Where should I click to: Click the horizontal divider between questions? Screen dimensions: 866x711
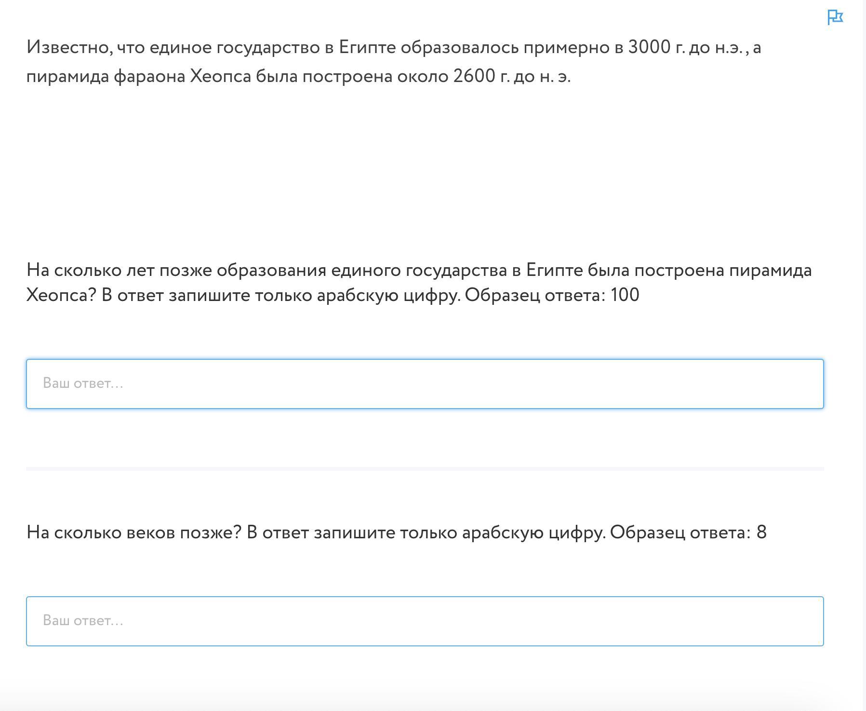point(425,468)
